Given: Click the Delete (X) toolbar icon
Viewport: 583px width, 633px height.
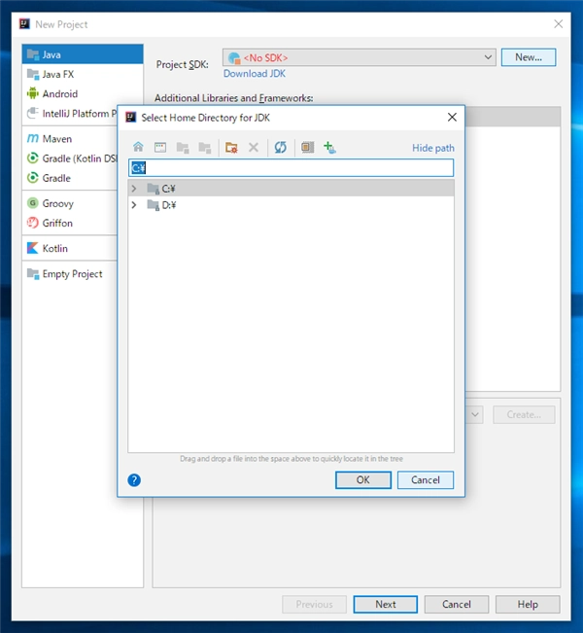Looking at the screenshot, I should tap(254, 147).
